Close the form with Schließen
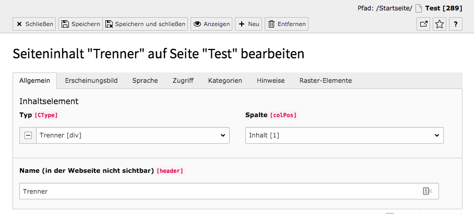474x214 pixels. click(34, 24)
